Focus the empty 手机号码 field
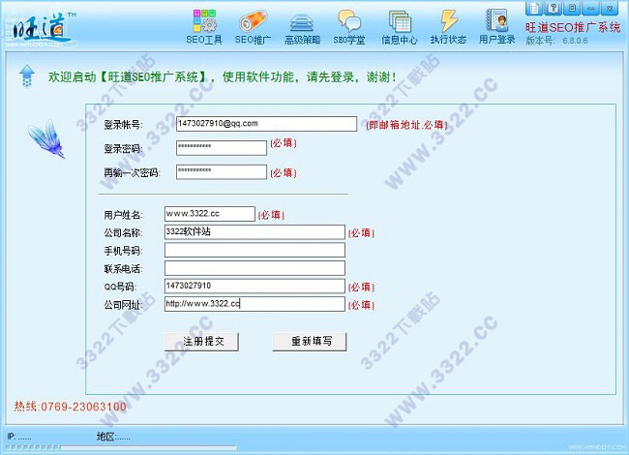 [255, 250]
